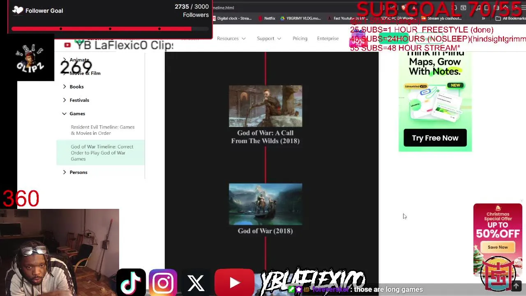Open the YBGRIMY VLOG bookmark
The image size is (526, 296).
(301, 18)
